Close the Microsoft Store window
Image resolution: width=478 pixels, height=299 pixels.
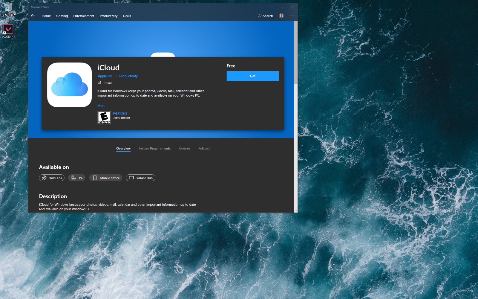292,7
